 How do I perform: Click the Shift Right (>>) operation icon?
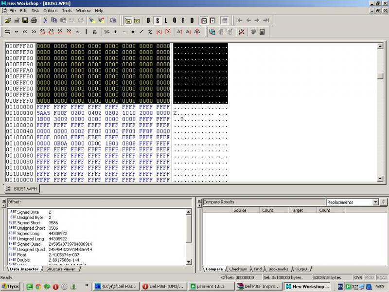tap(34, 32)
